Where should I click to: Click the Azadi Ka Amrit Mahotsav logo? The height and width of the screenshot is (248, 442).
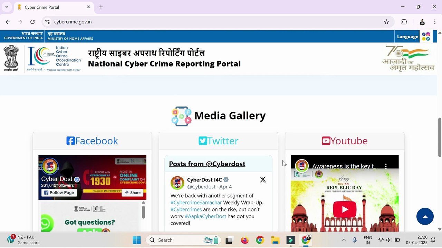point(408,59)
